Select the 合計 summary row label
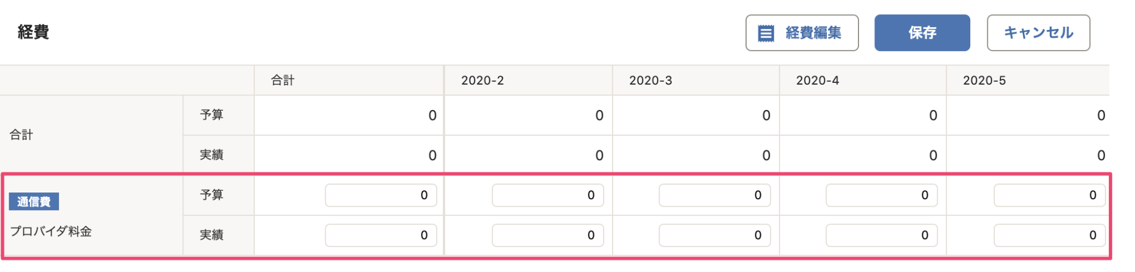 [22, 135]
